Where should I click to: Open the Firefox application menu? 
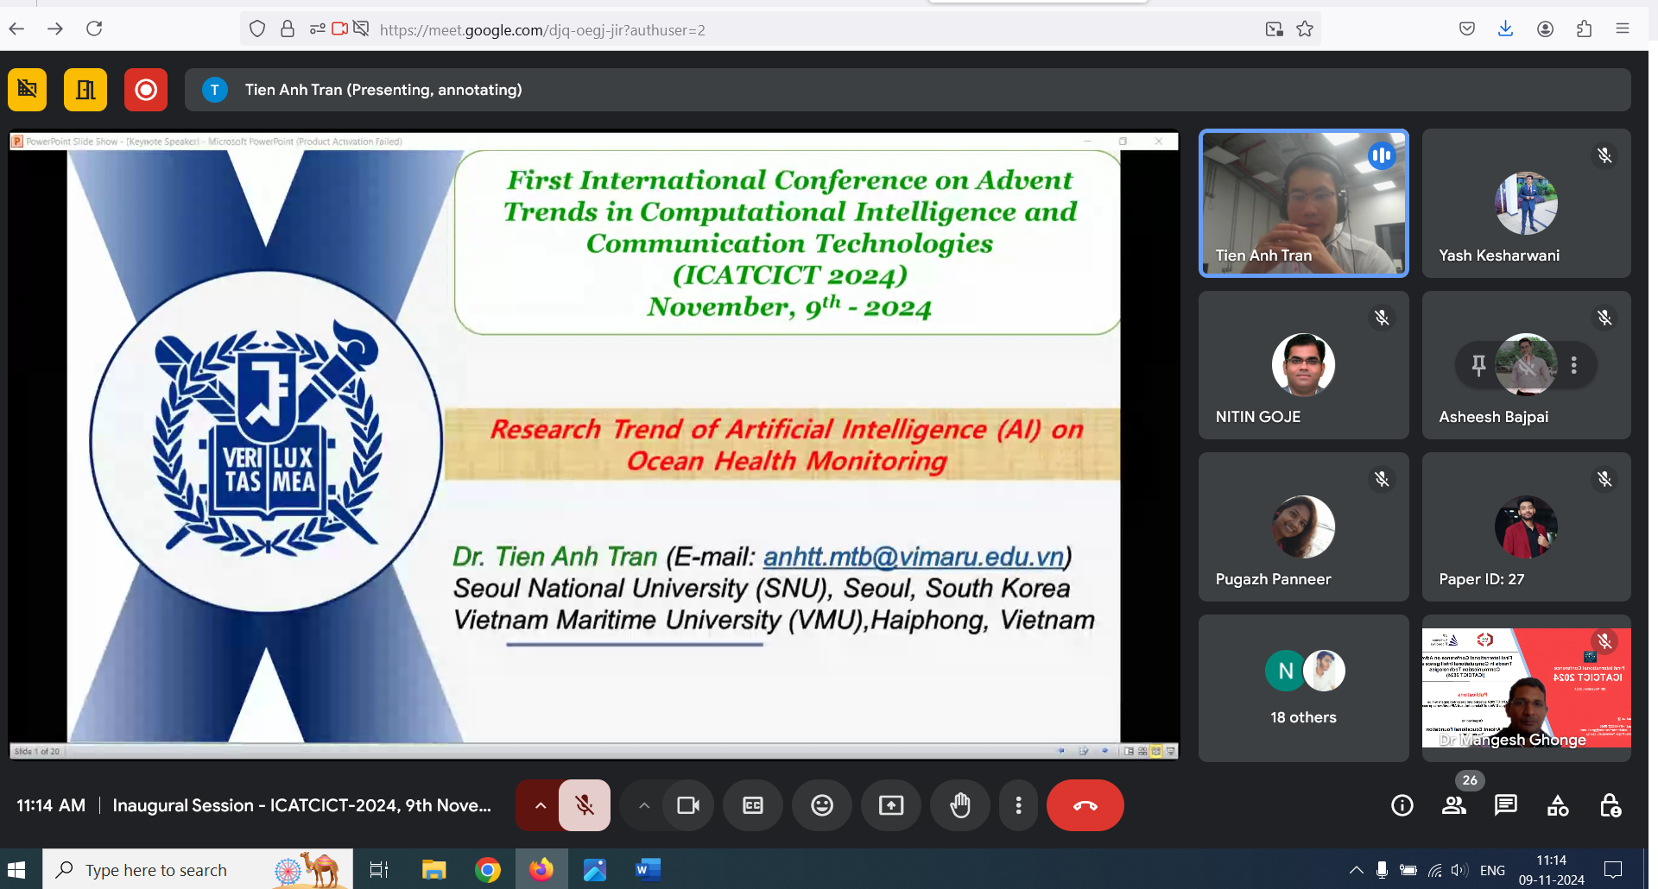click(x=1623, y=28)
